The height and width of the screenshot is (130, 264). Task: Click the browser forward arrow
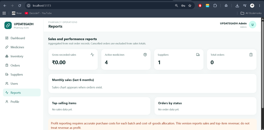[x=12, y=6]
